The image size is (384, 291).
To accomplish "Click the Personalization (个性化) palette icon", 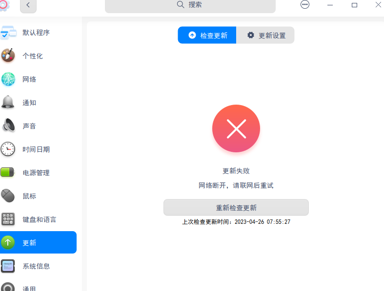I will 8,55.
